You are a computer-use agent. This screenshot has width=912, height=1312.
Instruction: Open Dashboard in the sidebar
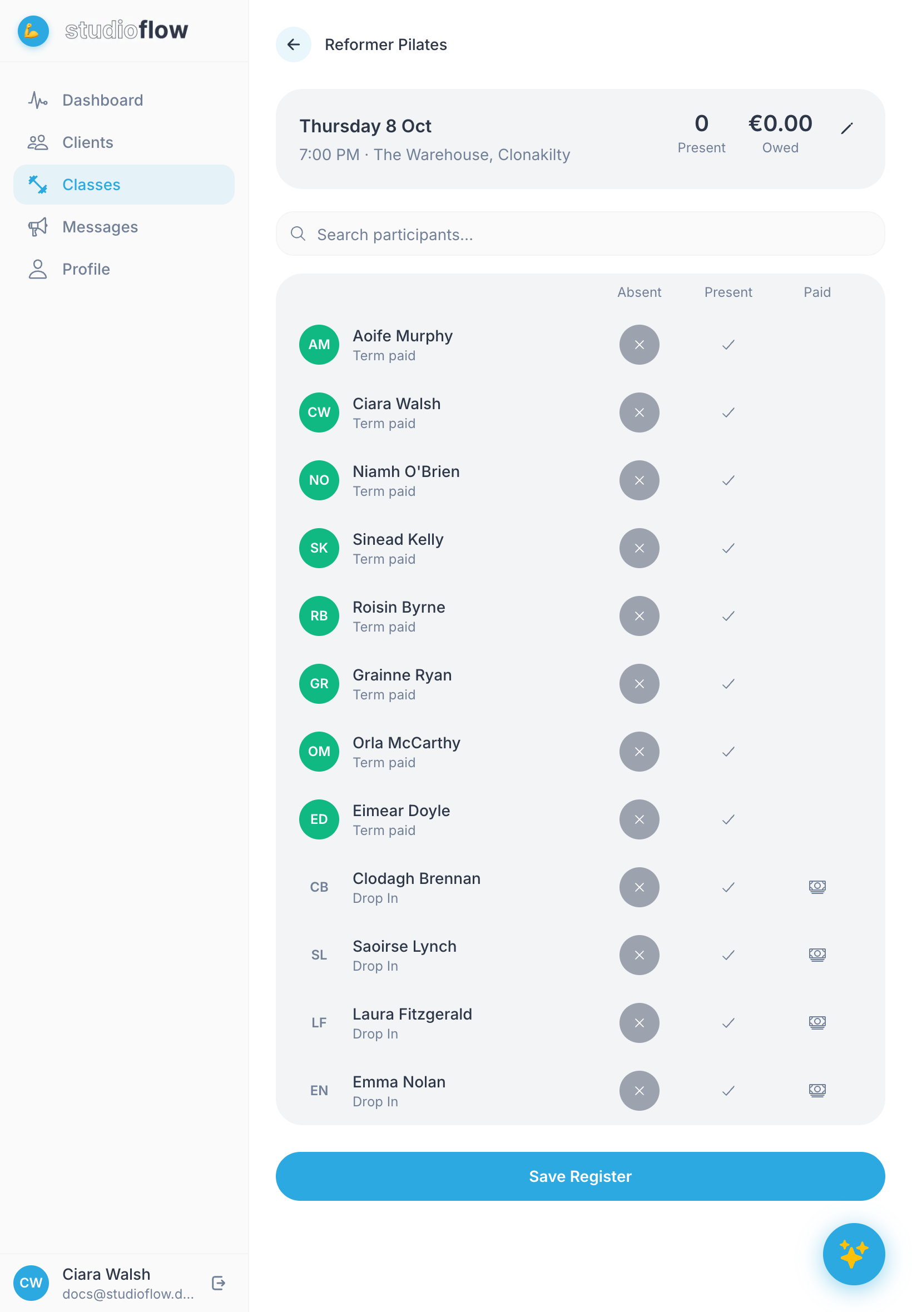click(123, 100)
